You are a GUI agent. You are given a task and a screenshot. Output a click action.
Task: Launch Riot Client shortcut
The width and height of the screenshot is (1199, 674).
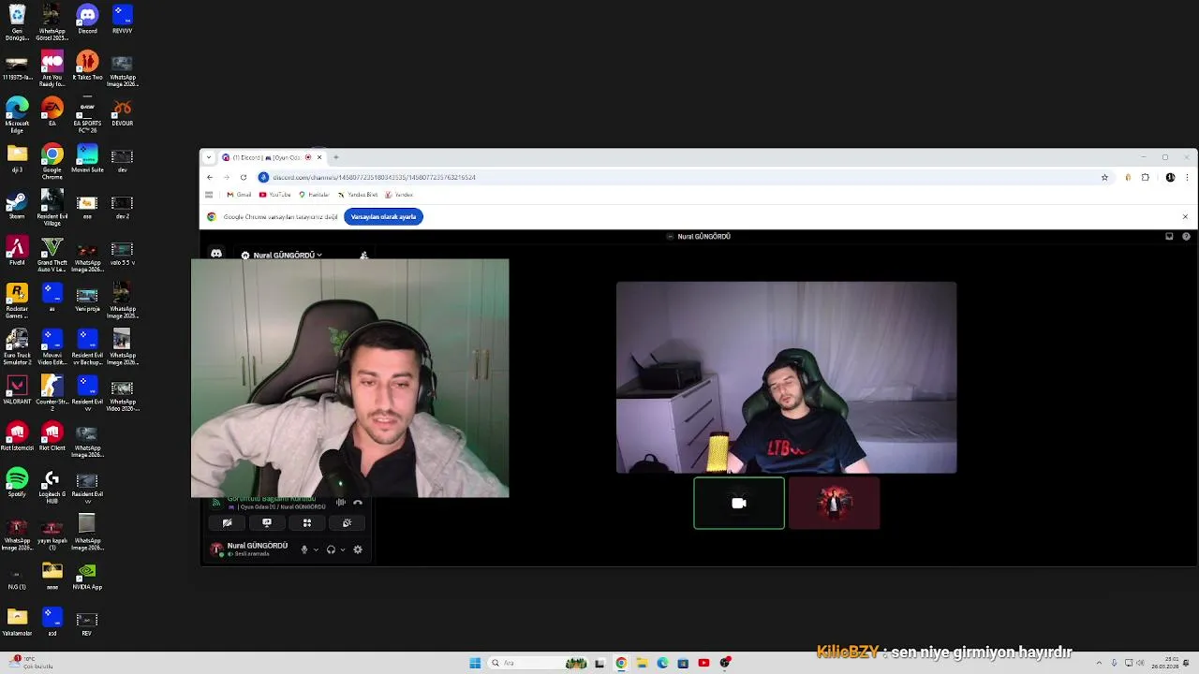[52, 437]
